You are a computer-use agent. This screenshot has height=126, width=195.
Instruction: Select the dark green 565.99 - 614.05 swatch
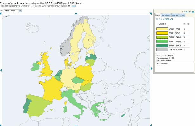click(x=162, y=45)
